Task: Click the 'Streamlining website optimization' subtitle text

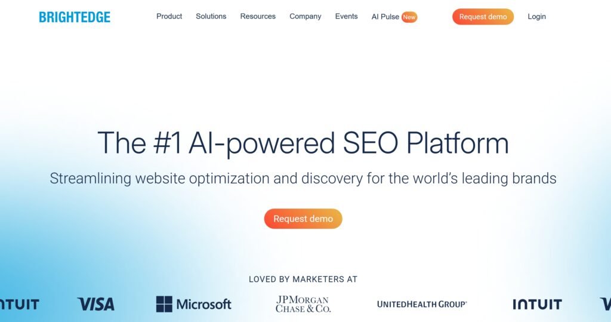Action: click(x=303, y=178)
